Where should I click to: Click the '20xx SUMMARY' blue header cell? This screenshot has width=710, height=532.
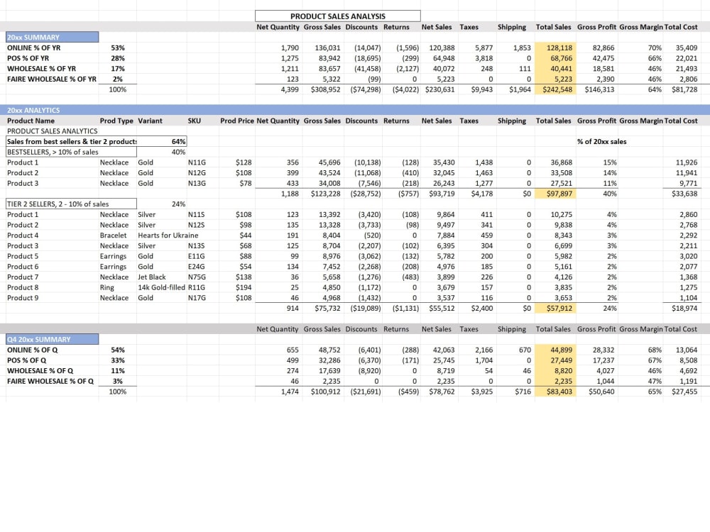point(52,37)
